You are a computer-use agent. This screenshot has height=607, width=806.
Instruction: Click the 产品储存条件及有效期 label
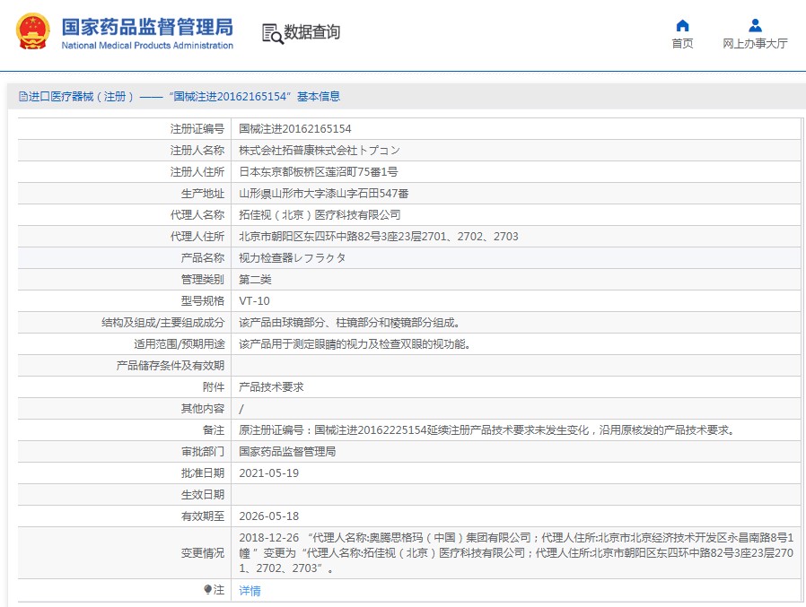pos(171,366)
